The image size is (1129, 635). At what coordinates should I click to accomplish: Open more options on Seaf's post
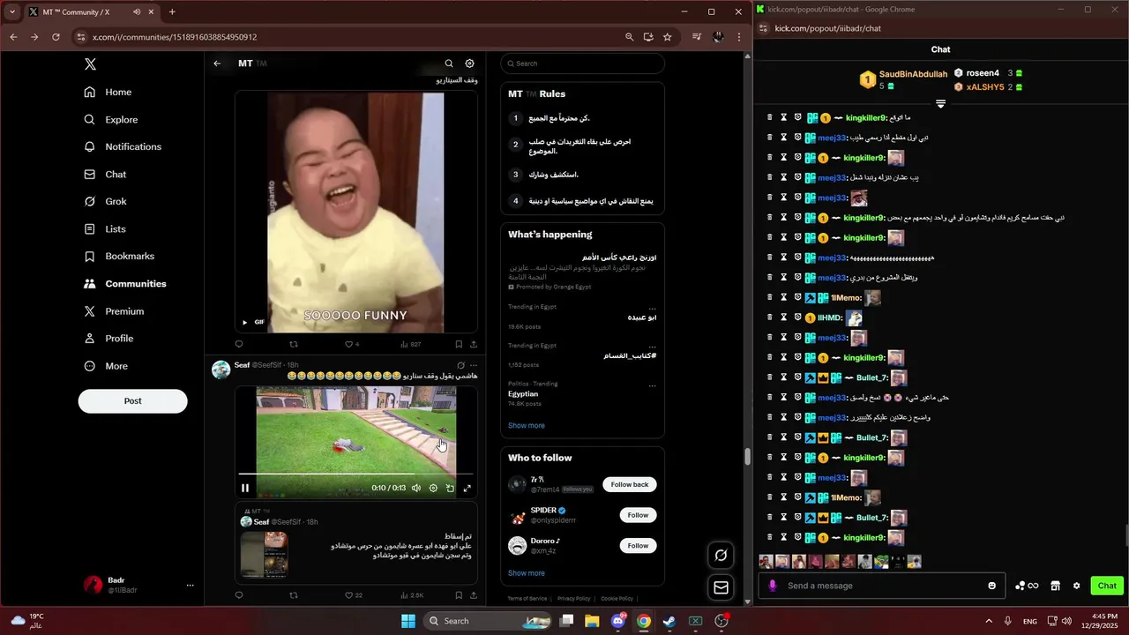(474, 365)
